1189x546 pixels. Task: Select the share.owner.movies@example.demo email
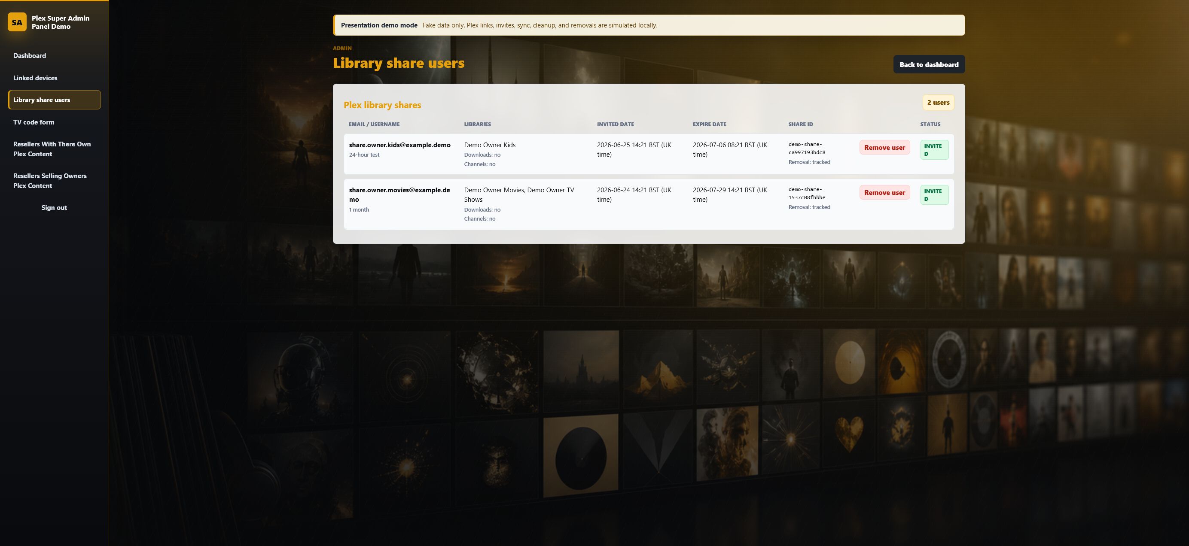[400, 194]
